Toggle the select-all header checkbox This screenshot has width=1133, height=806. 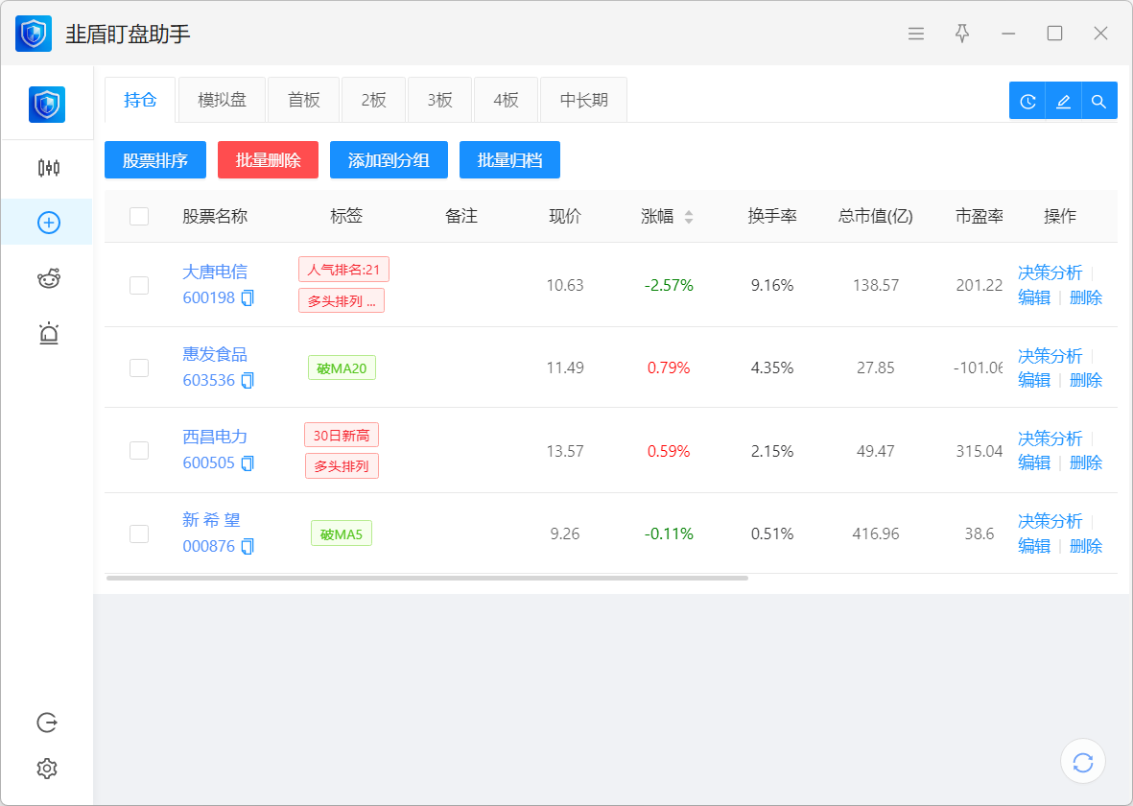pyautogui.click(x=139, y=216)
